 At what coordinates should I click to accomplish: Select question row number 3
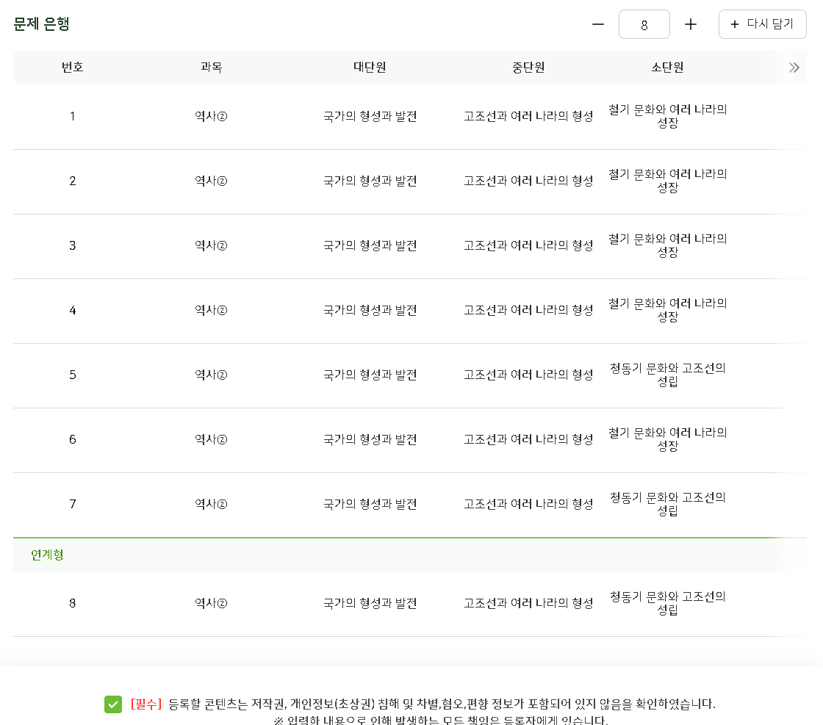409,246
